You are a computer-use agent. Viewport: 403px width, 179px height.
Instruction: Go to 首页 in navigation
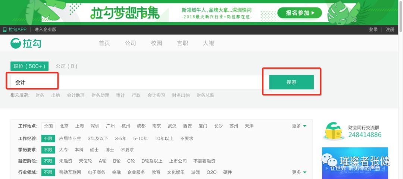point(104,43)
